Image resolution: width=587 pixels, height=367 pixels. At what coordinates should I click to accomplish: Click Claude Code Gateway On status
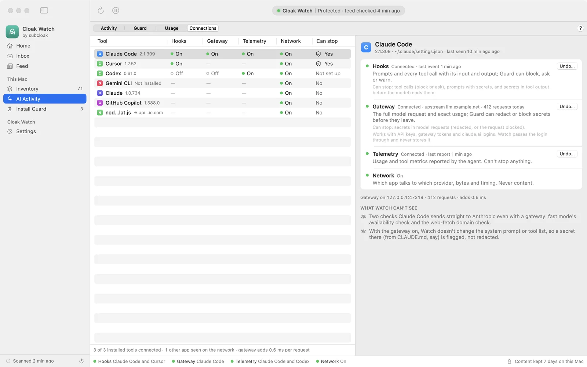[212, 54]
